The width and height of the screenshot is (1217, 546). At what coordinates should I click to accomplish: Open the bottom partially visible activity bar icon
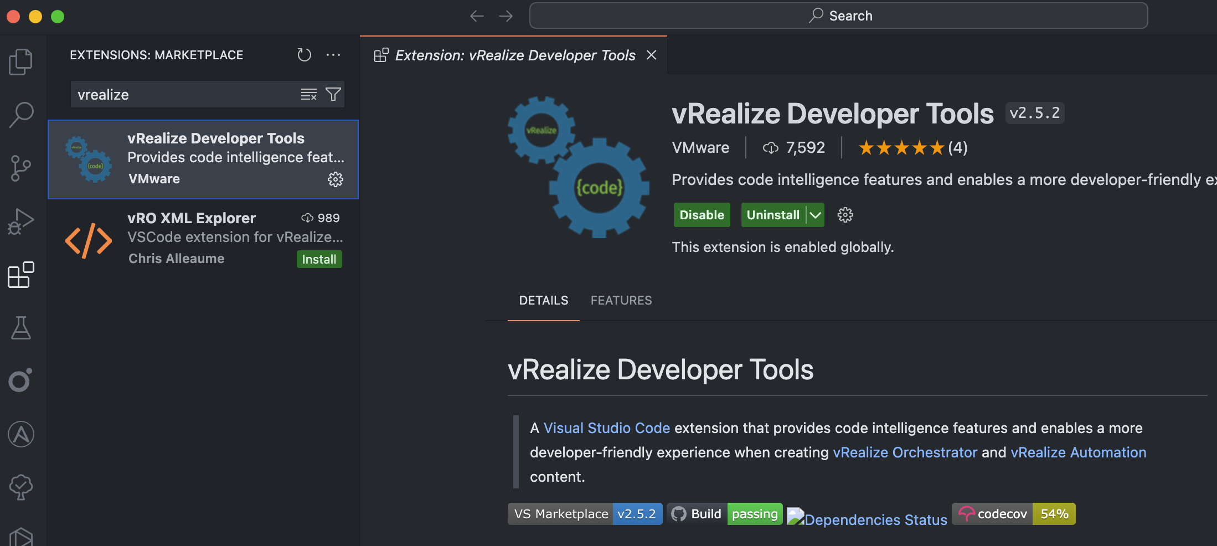coord(21,536)
